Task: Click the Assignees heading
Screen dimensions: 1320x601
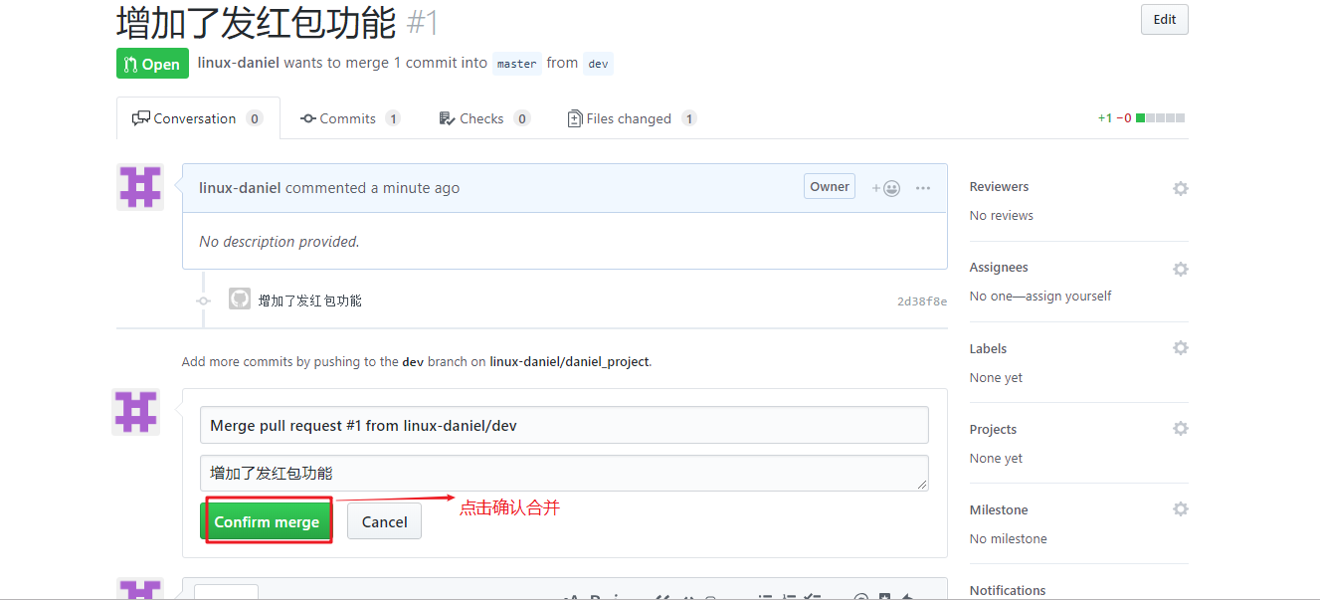Action: point(999,268)
